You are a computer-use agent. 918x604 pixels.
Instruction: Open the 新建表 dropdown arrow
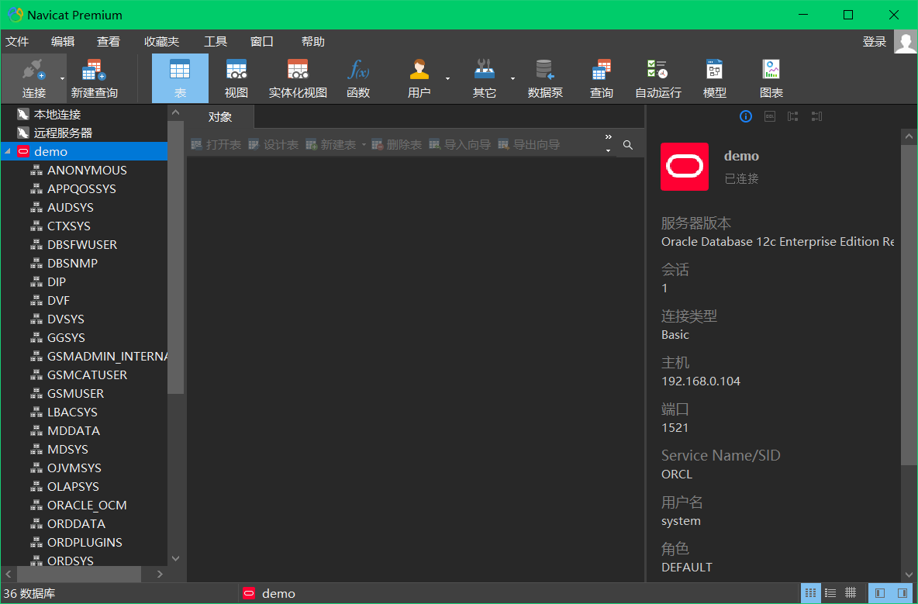click(x=364, y=144)
